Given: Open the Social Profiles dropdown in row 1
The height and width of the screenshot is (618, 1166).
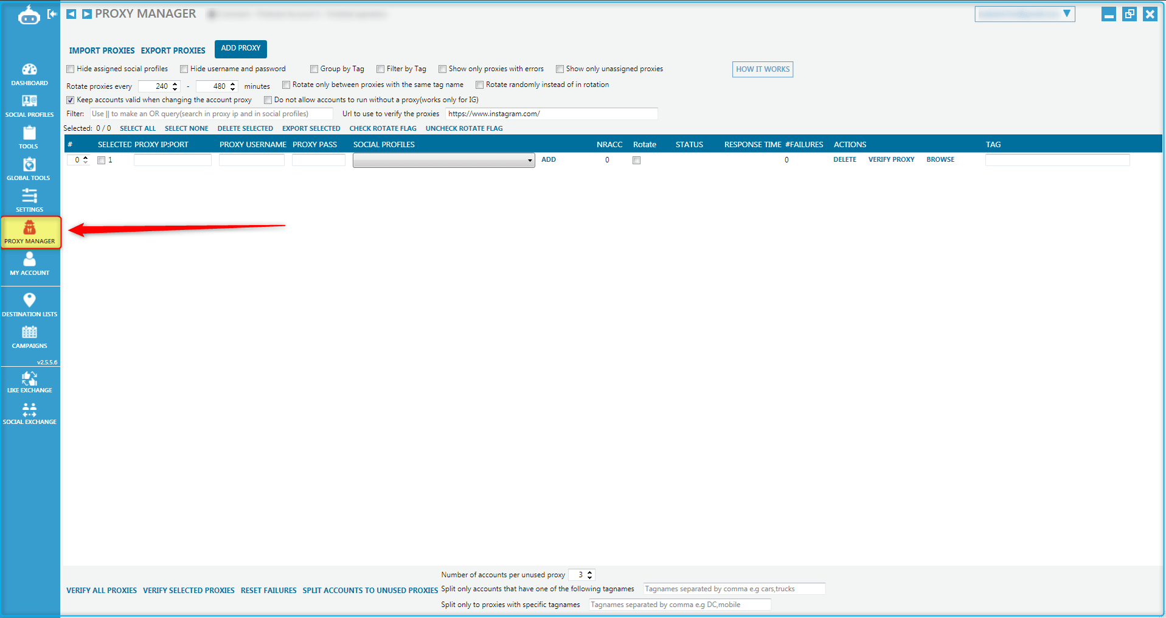Looking at the screenshot, I should click(x=443, y=161).
